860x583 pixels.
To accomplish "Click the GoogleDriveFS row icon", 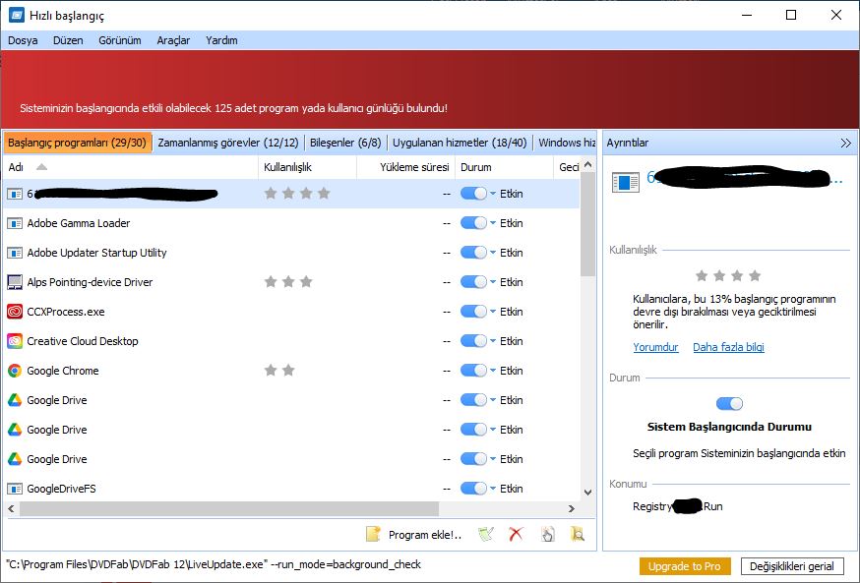I will [x=14, y=489].
